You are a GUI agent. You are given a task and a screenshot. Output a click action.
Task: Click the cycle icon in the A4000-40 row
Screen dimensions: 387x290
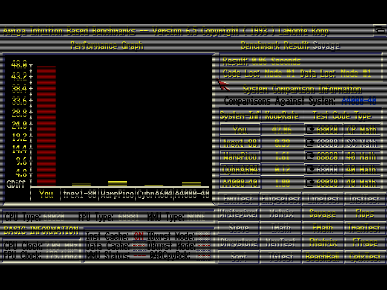[310, 183]
